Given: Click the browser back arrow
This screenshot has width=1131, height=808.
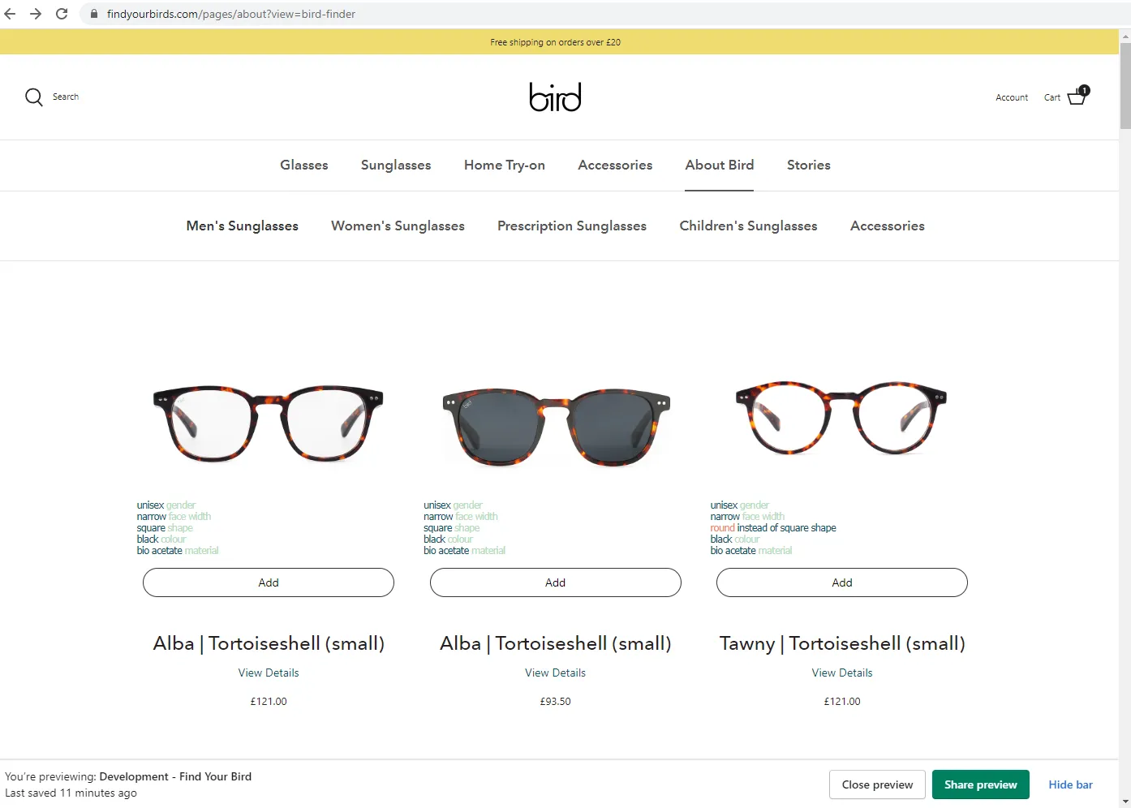Looking at the screenshot, I should [10, 14].
